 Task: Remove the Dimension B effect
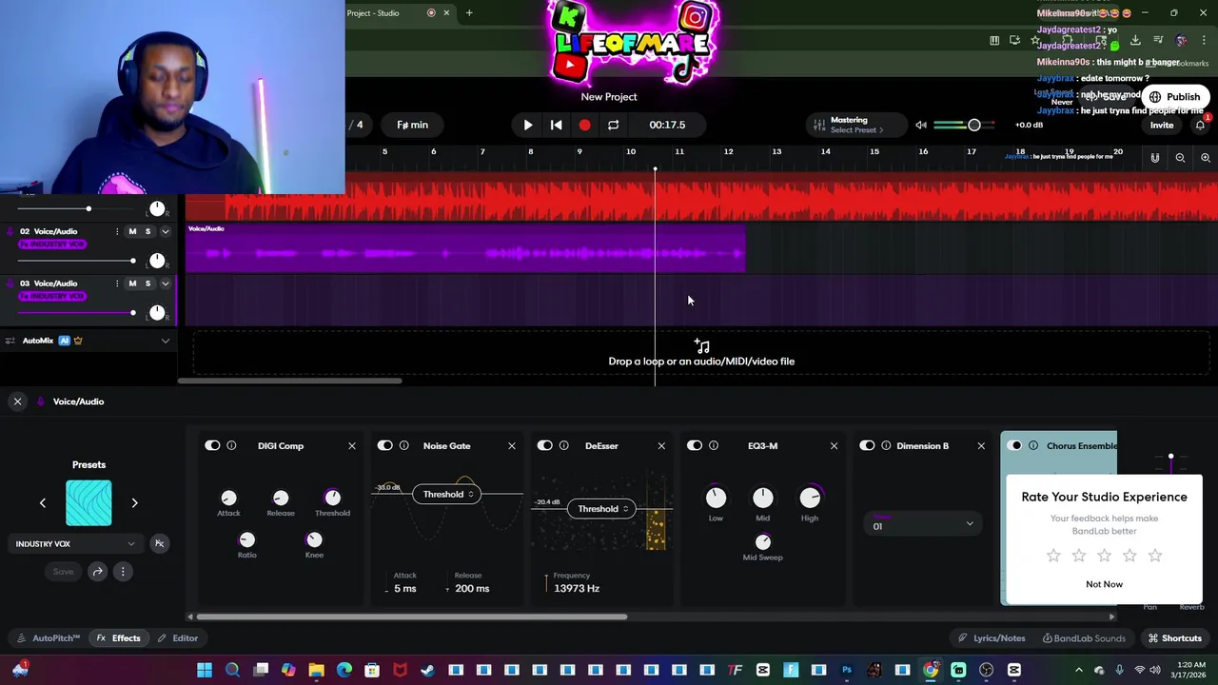[981, 445]
